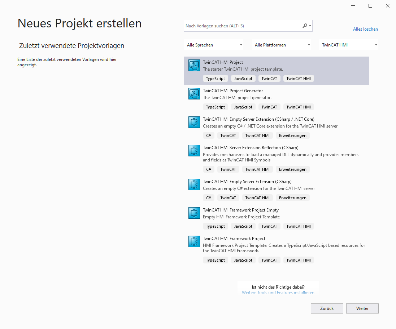Click 'Empty HMI Framework Project Template' description

point(241,217)
